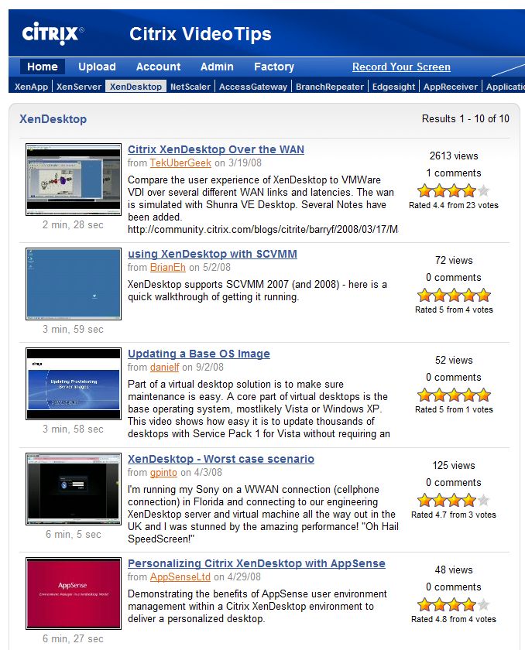Select the XenServer category
The height and width of the screenshot is (650, 525).
click(x=79, y=87)
